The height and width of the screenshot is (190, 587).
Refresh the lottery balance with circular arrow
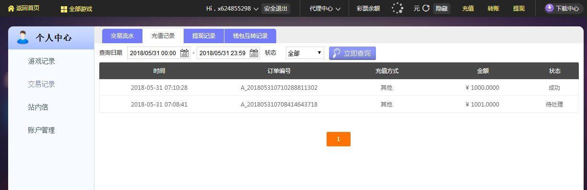[425, 8]
